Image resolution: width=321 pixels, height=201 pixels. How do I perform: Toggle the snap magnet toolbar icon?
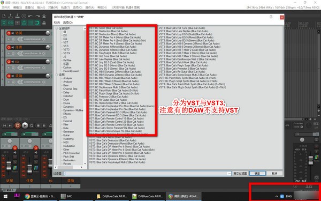pos(37,23)
